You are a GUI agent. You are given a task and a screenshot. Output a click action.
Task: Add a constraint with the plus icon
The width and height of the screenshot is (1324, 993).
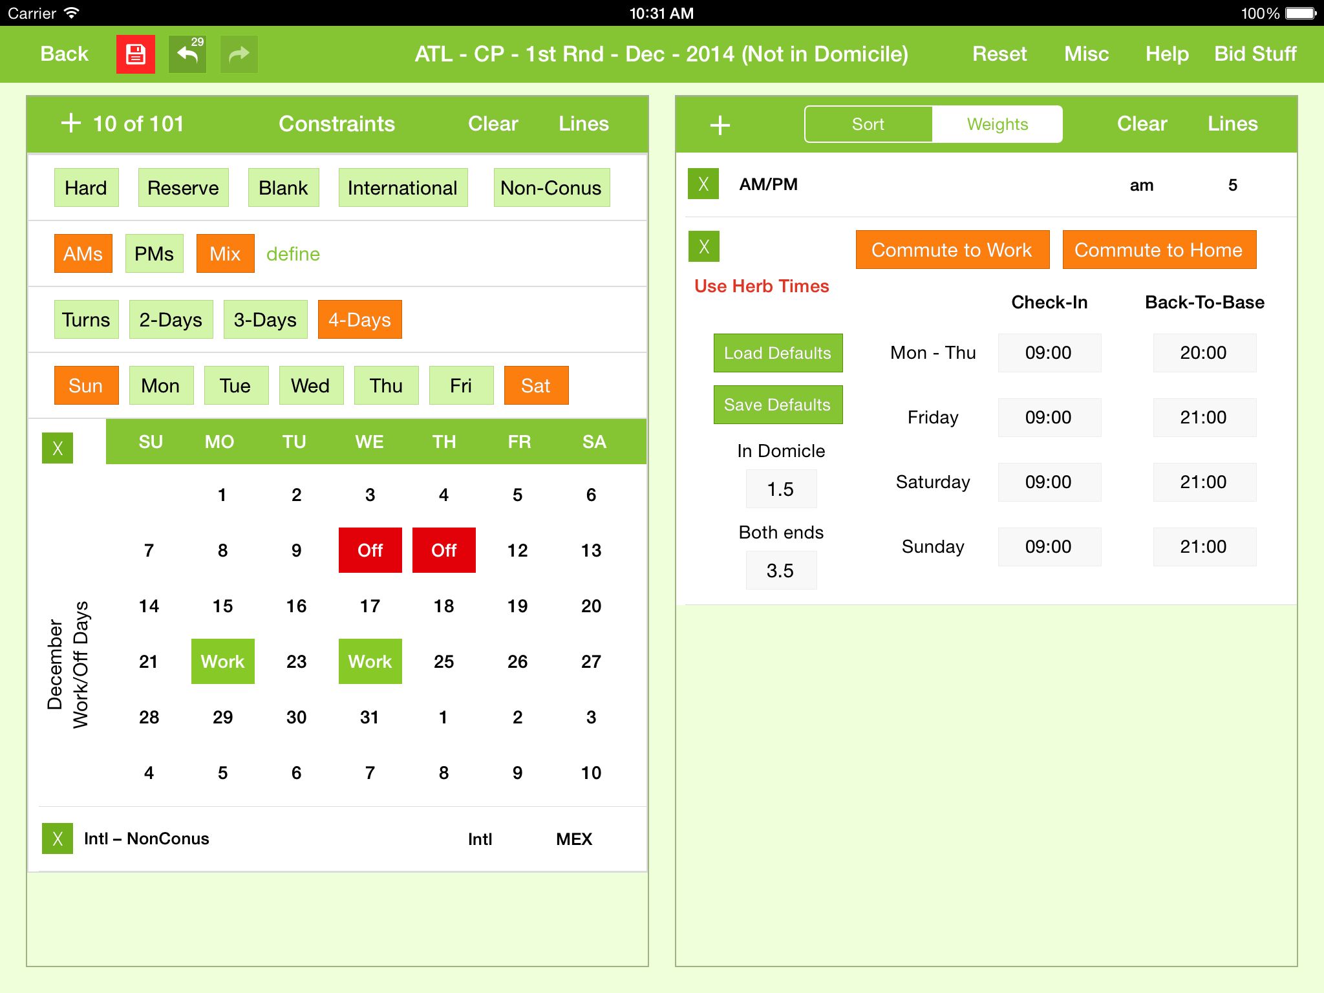(x=70, y=123)
